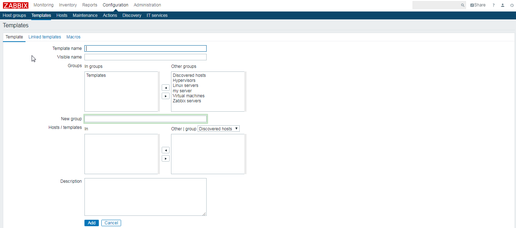Select Zabbix servers in Other groups
The image size is (516, 228).
(x=187, y=101)
